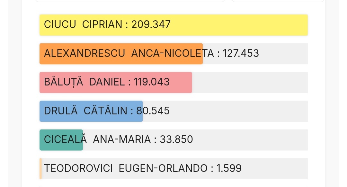The image size is (347, 187).
Task: Click the vote count 80.545
Action: pos(153,111)
